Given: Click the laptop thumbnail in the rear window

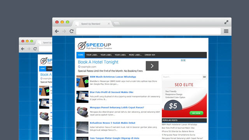Looking at the screenshot, I should pos(44,104).
